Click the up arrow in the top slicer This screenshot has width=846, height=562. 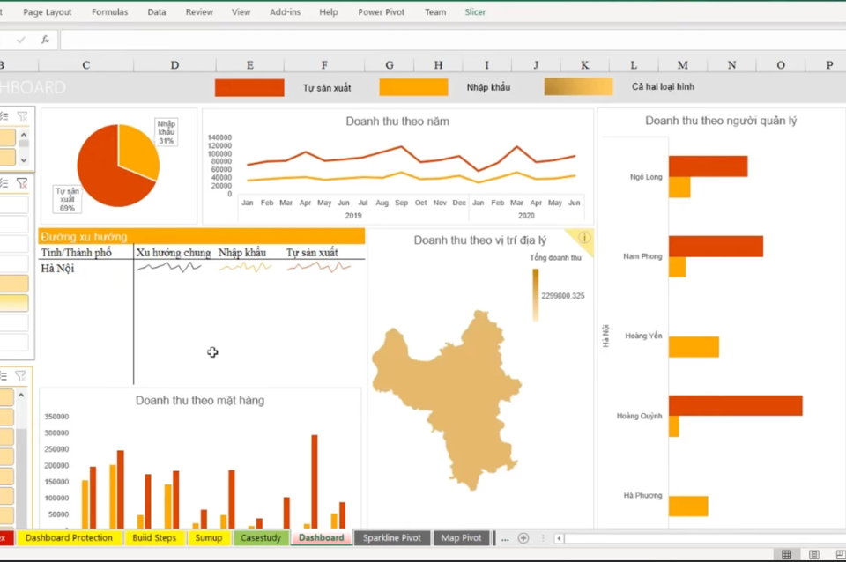tap(24, 134)
